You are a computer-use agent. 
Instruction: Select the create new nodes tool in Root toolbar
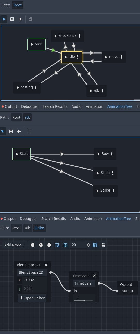[x=12, y=19]
